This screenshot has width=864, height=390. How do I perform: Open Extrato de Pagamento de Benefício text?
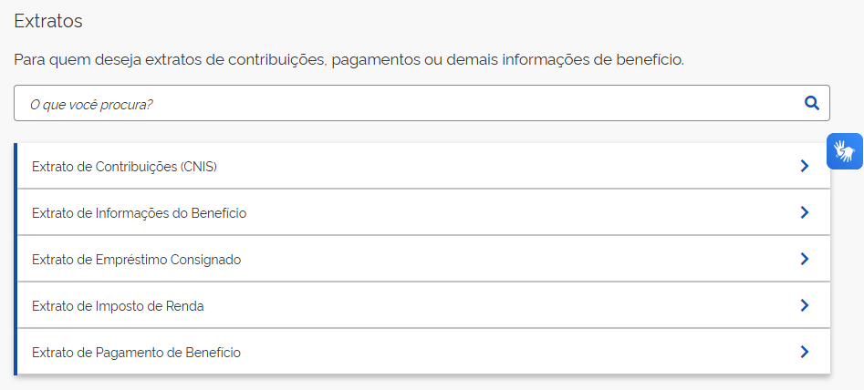[137, 353]
